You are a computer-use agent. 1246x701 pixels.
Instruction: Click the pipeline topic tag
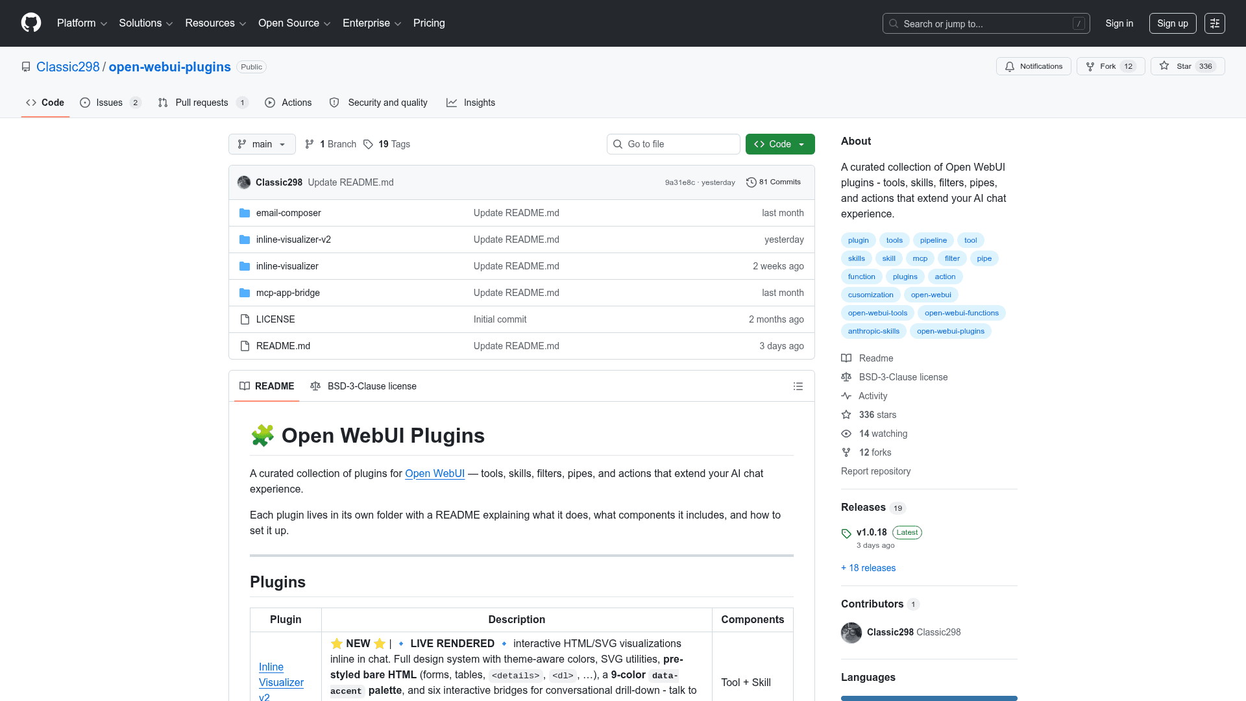point(933,240)
